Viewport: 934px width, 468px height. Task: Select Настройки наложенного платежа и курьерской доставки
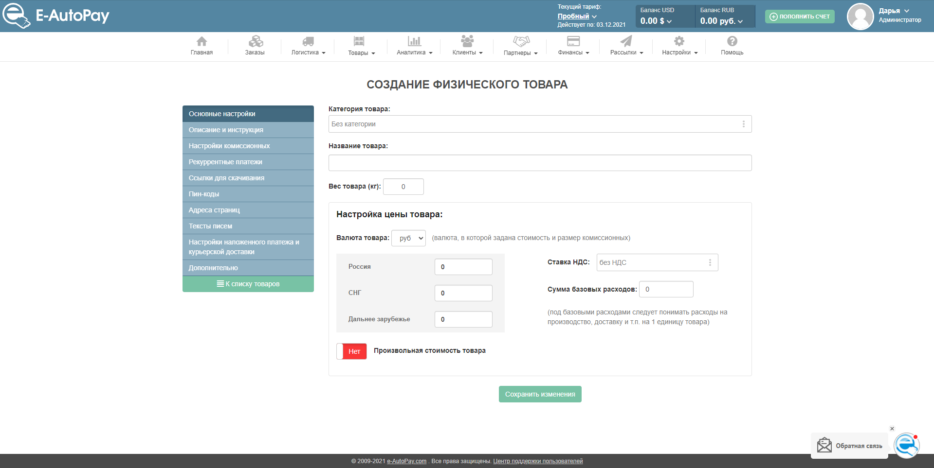coord(248,247)
